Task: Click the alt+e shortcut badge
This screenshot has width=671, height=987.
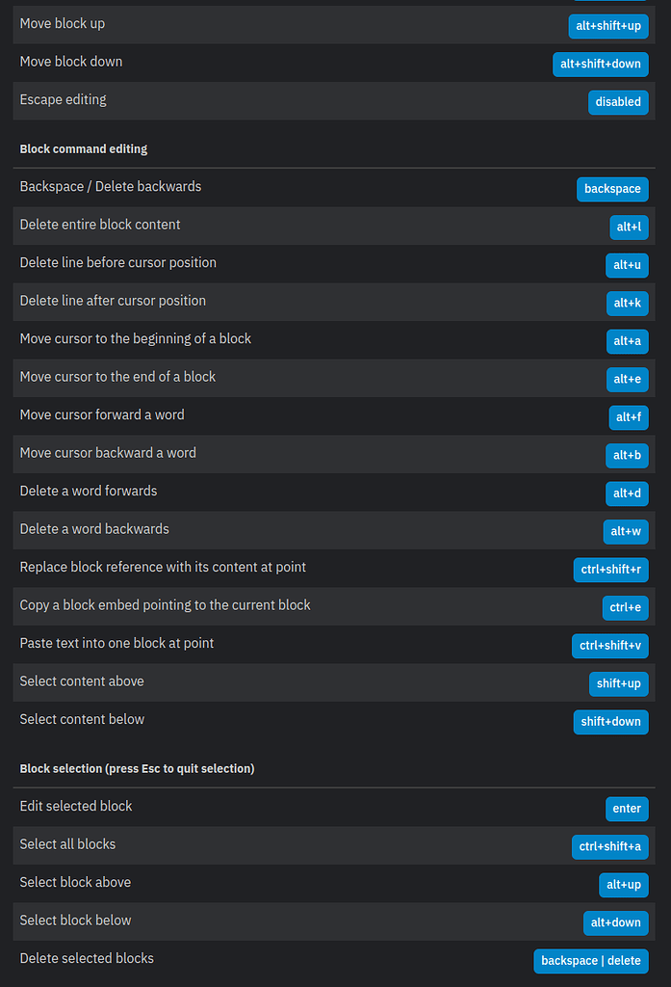Action: pos(627,379)
